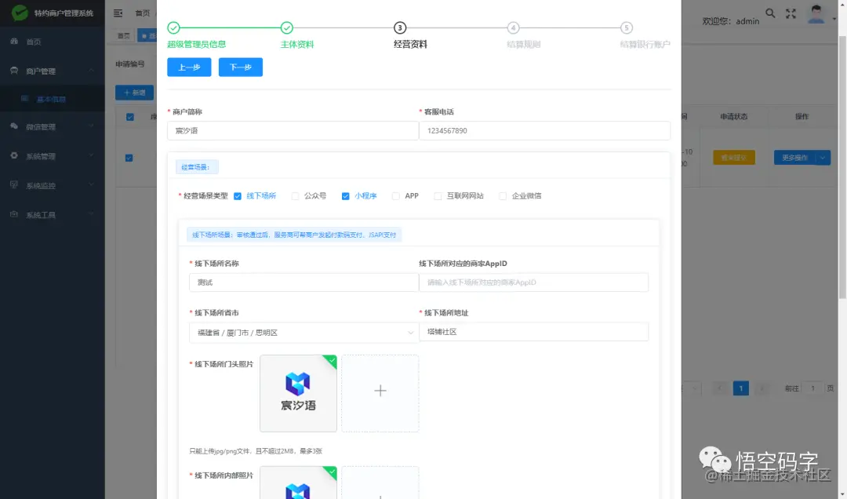This screenshot has height=499, width=847.
Task: Click the 线下场所内部照片 uploaded thumbnail
Action: 298,483
